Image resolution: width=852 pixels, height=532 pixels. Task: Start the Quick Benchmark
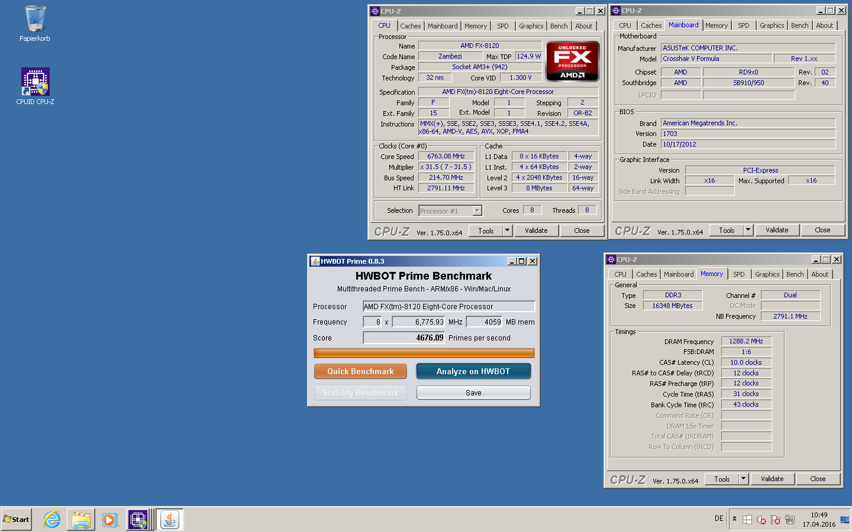pyautogui.click(x=360, y=371)
